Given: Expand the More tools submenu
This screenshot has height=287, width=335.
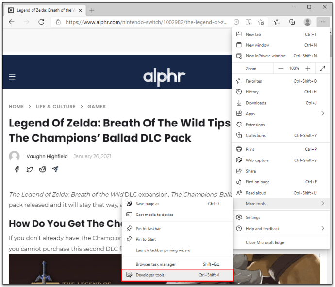Looking at the screenshot, I should [281, 204].
